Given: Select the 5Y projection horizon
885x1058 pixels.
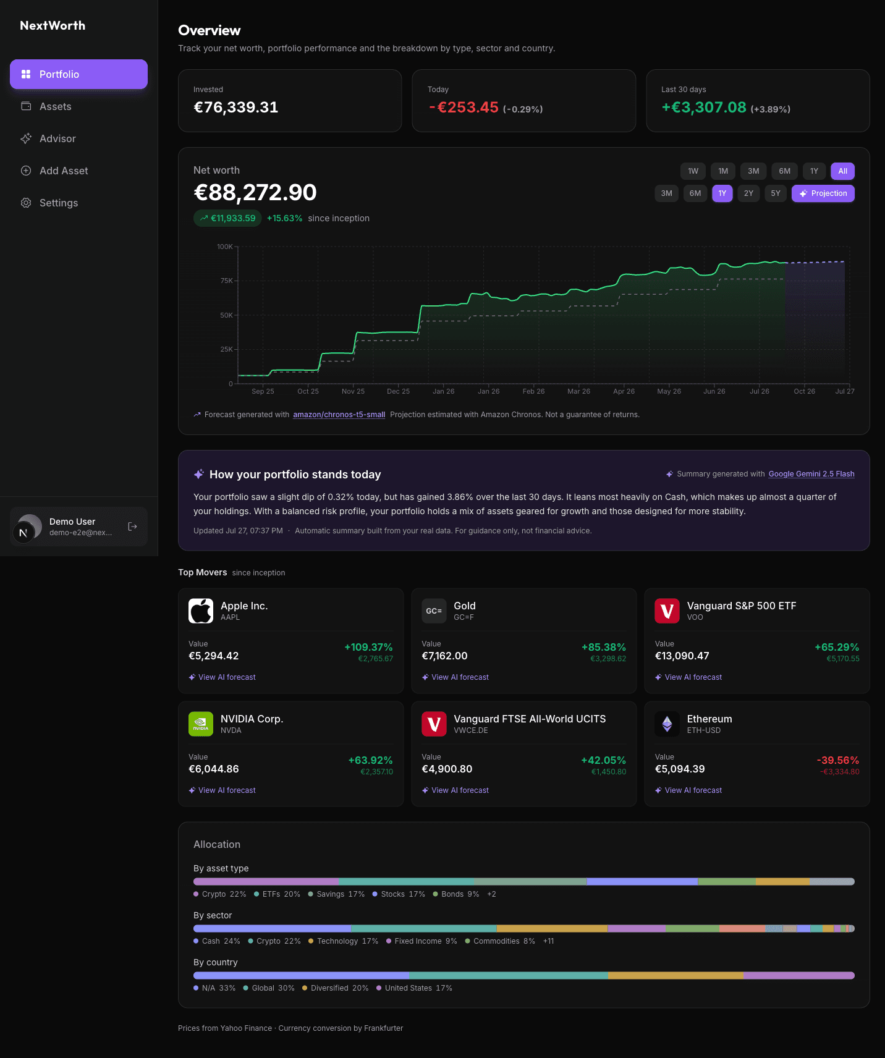Looking at the screenshot, I should pos(776,193).
